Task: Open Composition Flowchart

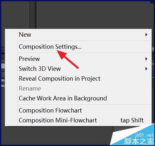Action: (84, 111)
